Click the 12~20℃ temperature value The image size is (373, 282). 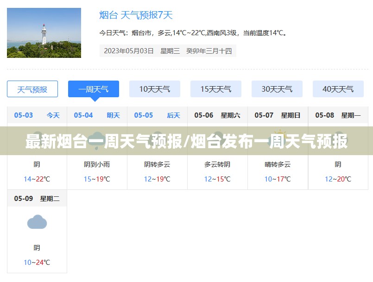point(338,179)
